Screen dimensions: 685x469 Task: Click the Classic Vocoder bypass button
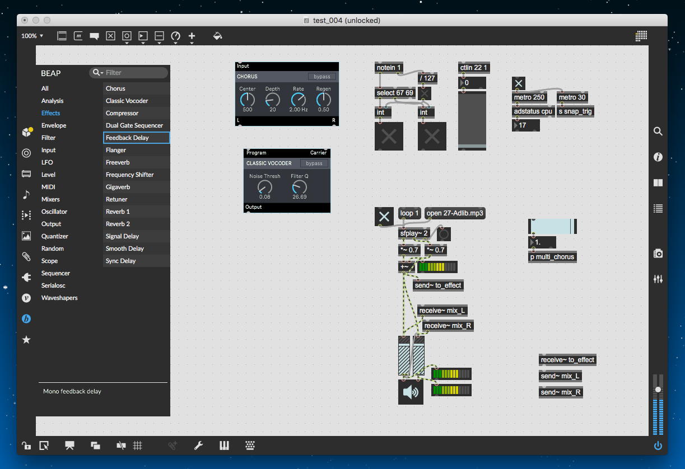point(314,163)
